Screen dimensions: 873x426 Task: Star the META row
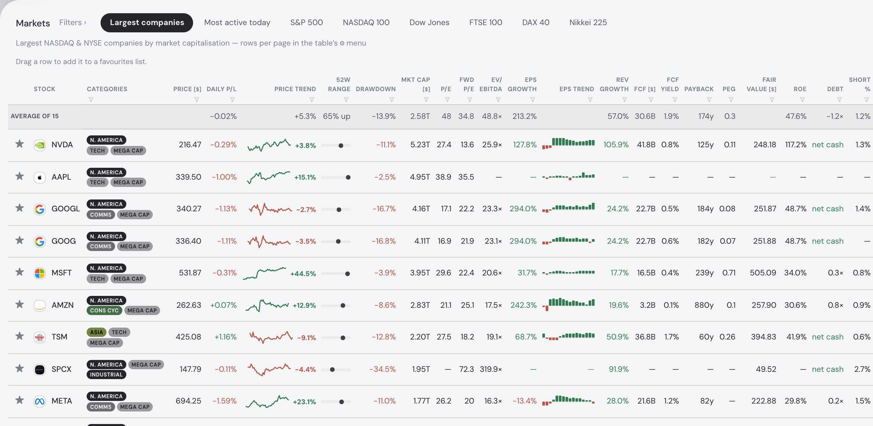click(x=20, y=400)
